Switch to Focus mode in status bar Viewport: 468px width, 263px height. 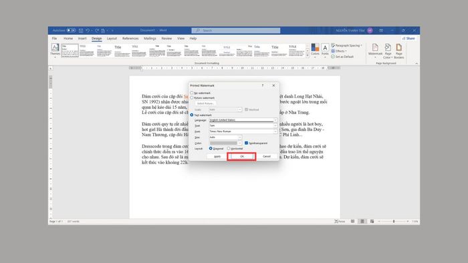340,222
